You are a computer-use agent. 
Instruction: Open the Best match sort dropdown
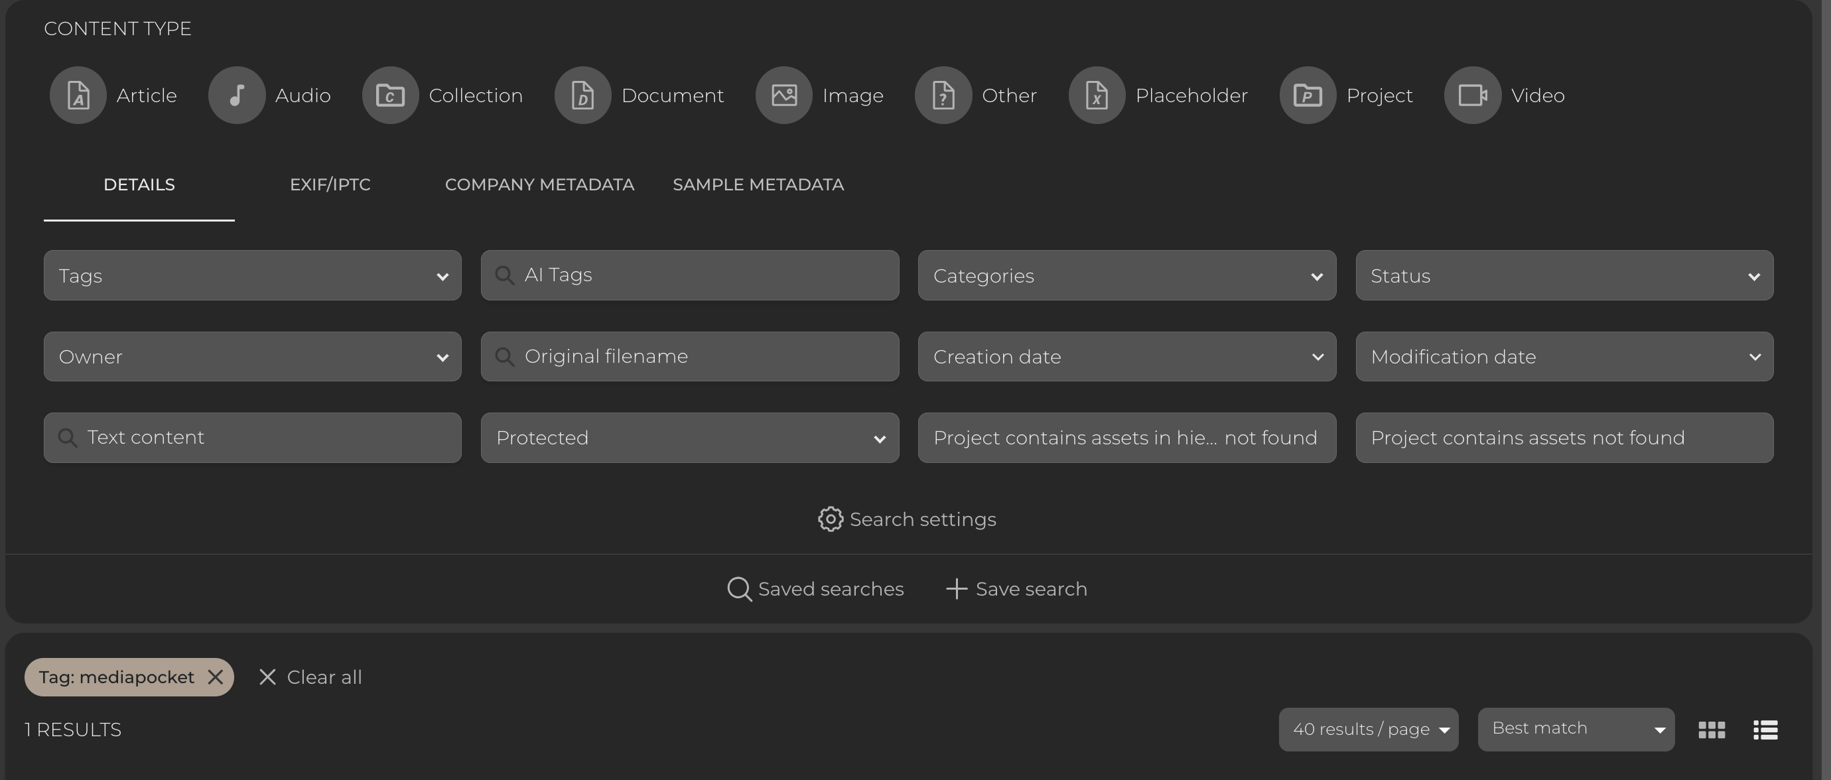click(1576, 729)
